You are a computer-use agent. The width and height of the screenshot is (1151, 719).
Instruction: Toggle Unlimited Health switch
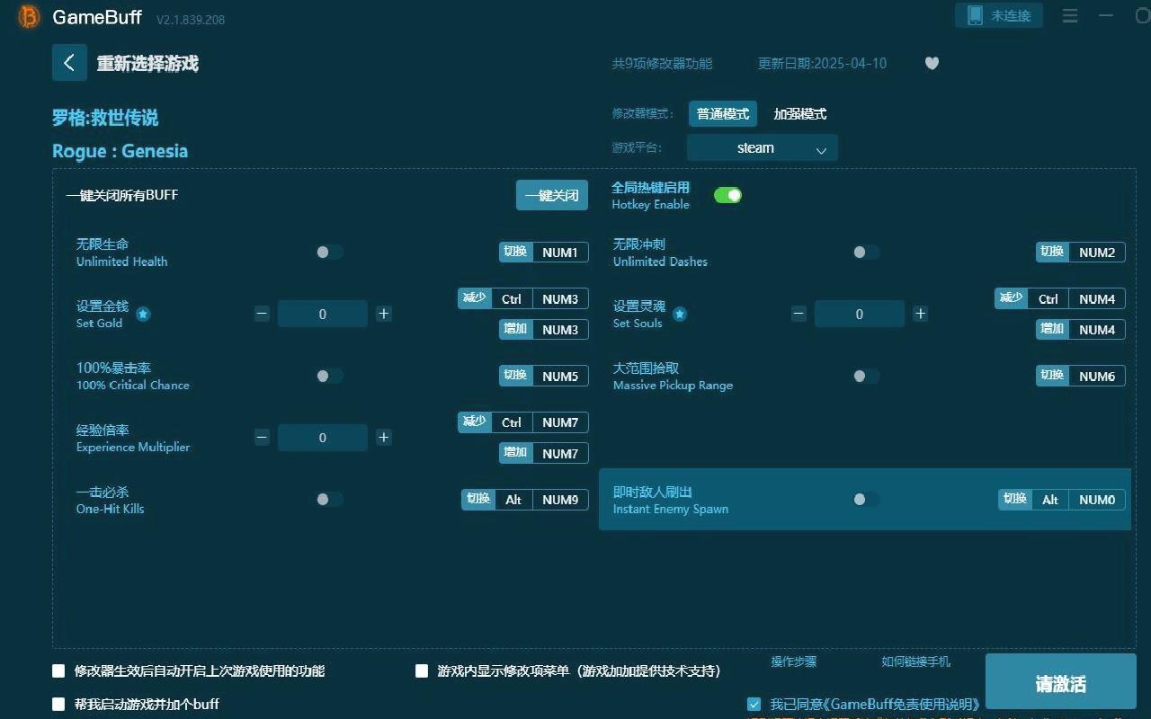tap(329, 253)
